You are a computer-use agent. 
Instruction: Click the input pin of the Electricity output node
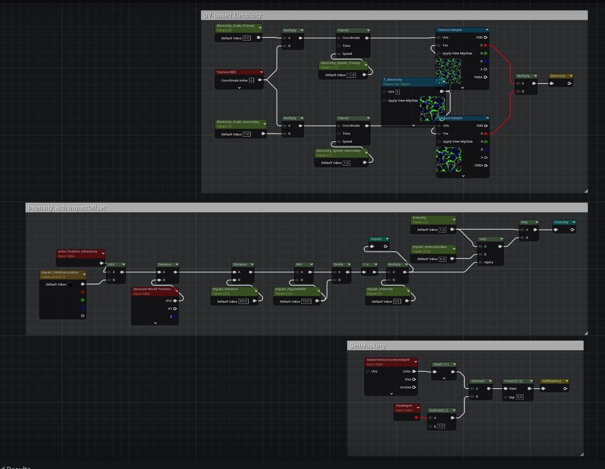coord(552,83)
